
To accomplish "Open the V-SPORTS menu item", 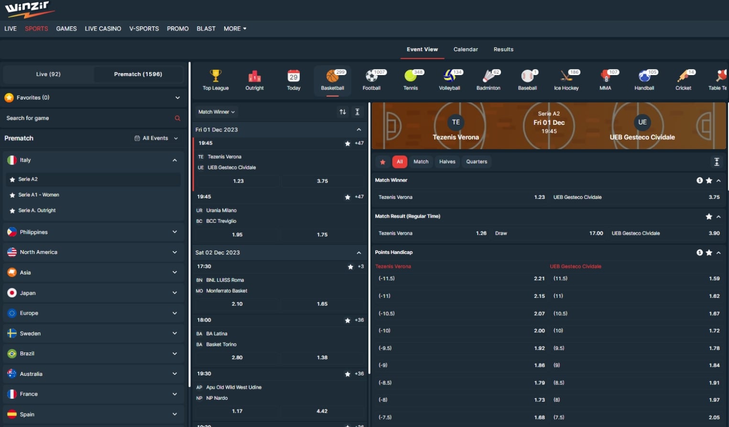I will 144,29.
